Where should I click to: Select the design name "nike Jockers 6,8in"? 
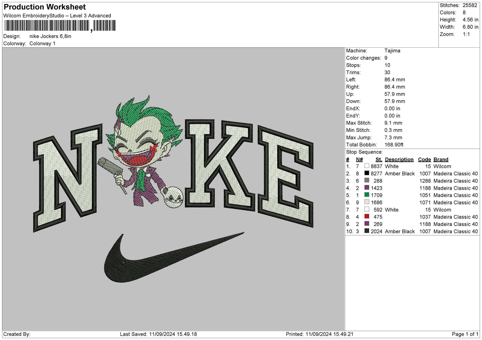tap(51, 36)
